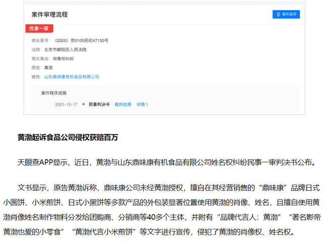Viewport: 323px width, 248px height.
Task: Select the red 民事一审 tag
Action: pyautogui.click(x=39, y=28)
